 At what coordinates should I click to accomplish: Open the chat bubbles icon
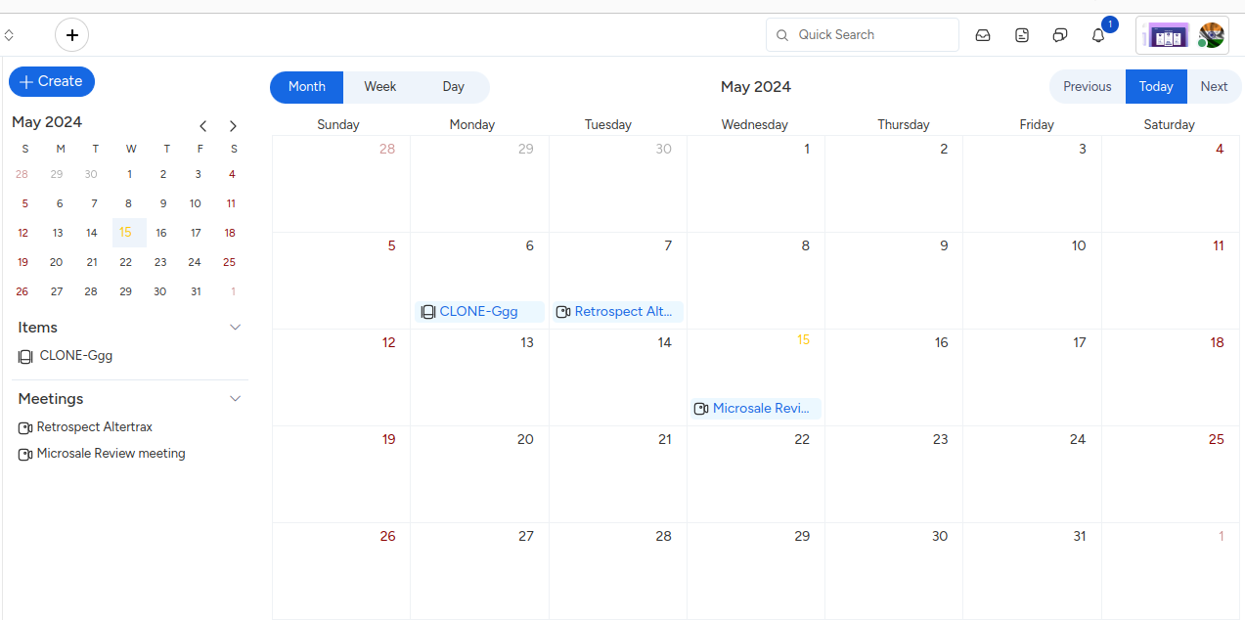pyautogui.click(x=1060, y=35)
